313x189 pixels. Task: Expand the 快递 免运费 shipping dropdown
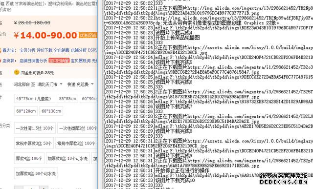tap(80, 84)
